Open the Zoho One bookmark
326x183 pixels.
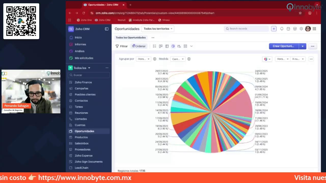coord(84,20)
